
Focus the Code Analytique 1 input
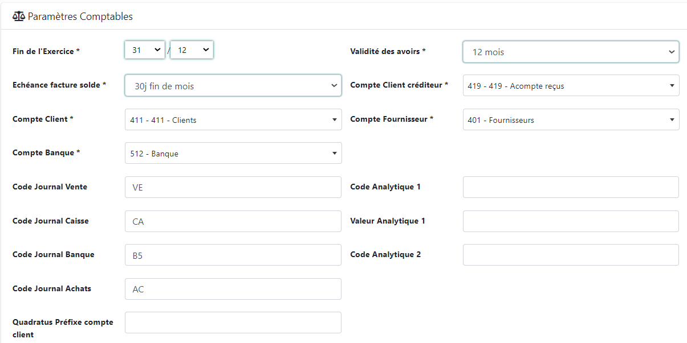571,187
